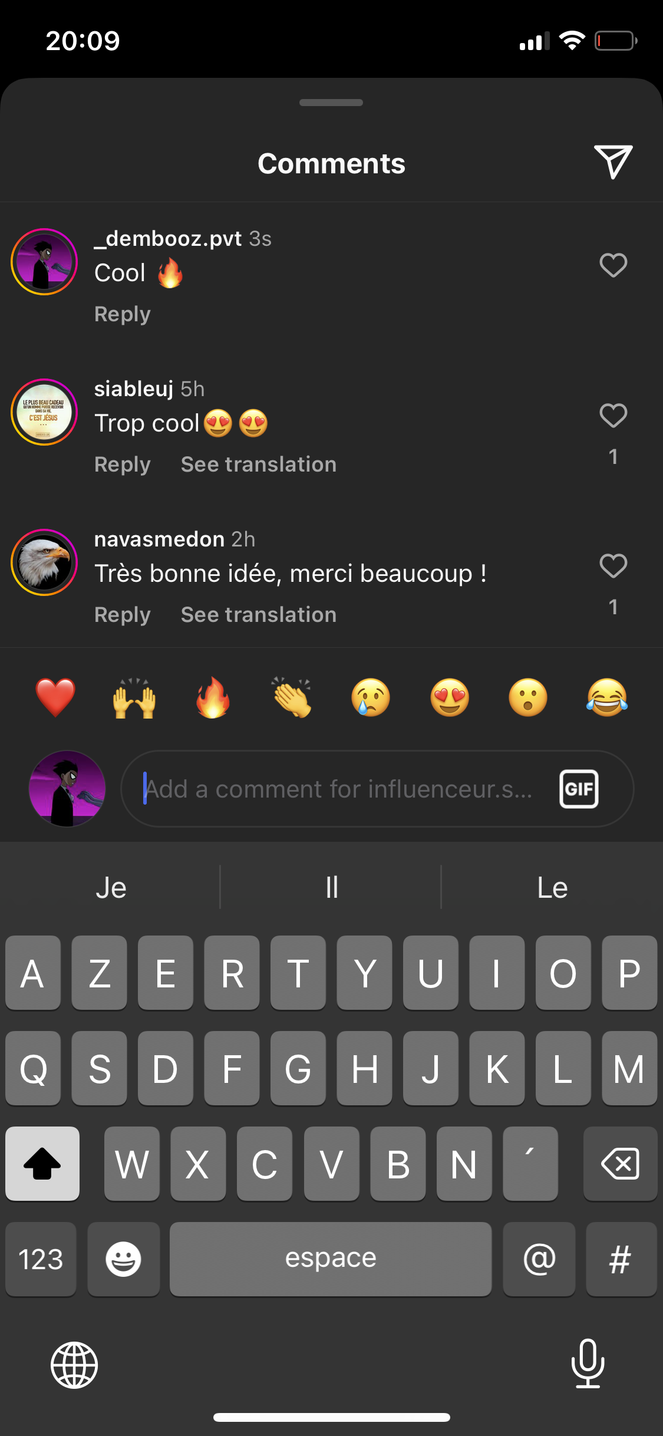Reply to siableuj's comment
Screen dimensions: 663x1436
[123, 465]
